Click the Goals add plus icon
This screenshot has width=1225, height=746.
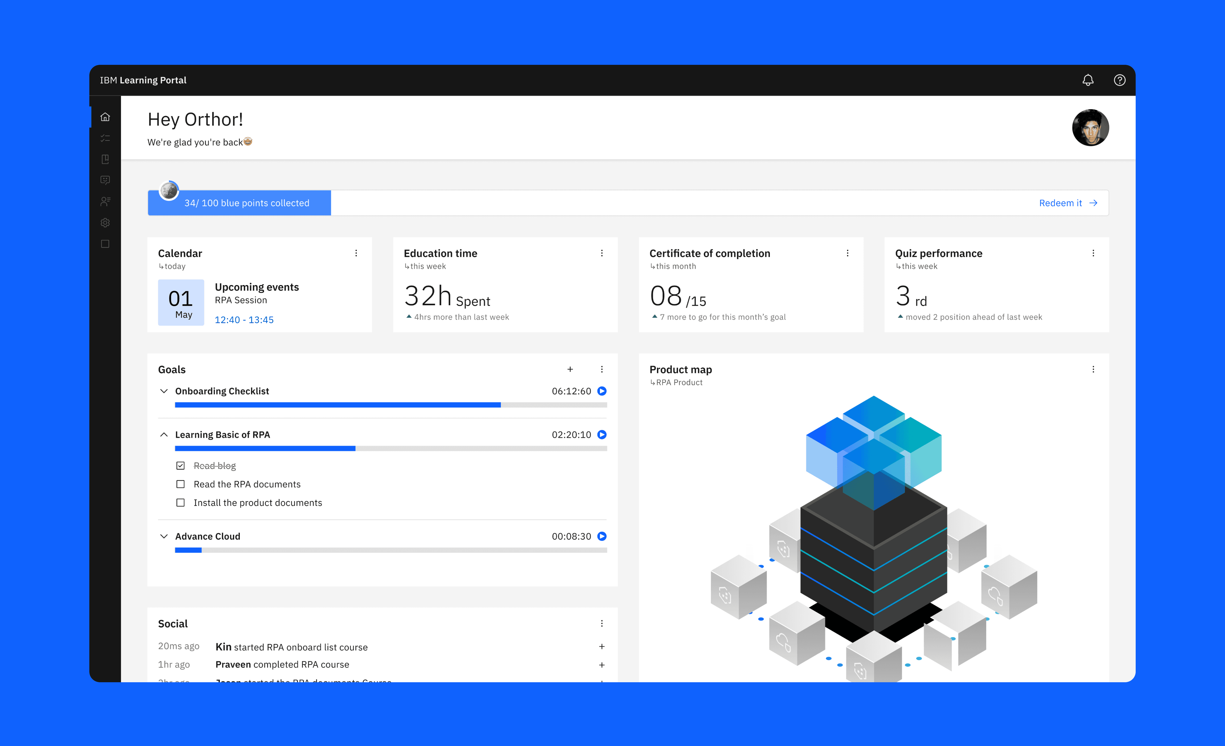(x=570, y=369)
